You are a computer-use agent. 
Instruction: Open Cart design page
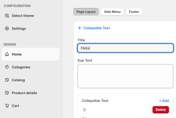coord(30,106)
